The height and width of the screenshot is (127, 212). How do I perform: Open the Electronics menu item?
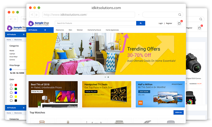(x=60, y=30)
